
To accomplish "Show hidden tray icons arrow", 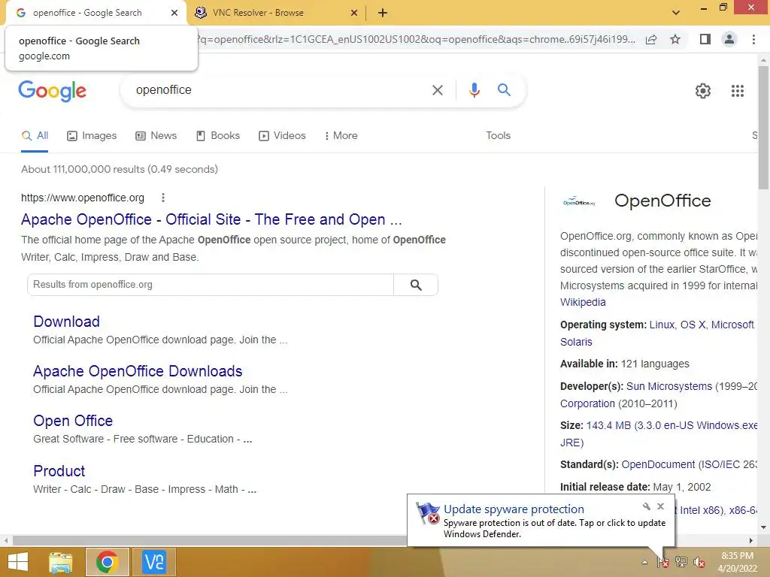I will (644, 562).
